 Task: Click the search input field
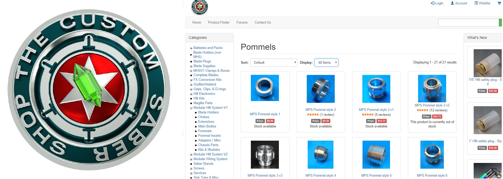[468, 23]
